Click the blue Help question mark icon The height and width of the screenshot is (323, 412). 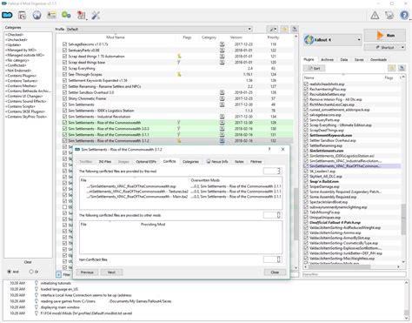click(404, 15)
